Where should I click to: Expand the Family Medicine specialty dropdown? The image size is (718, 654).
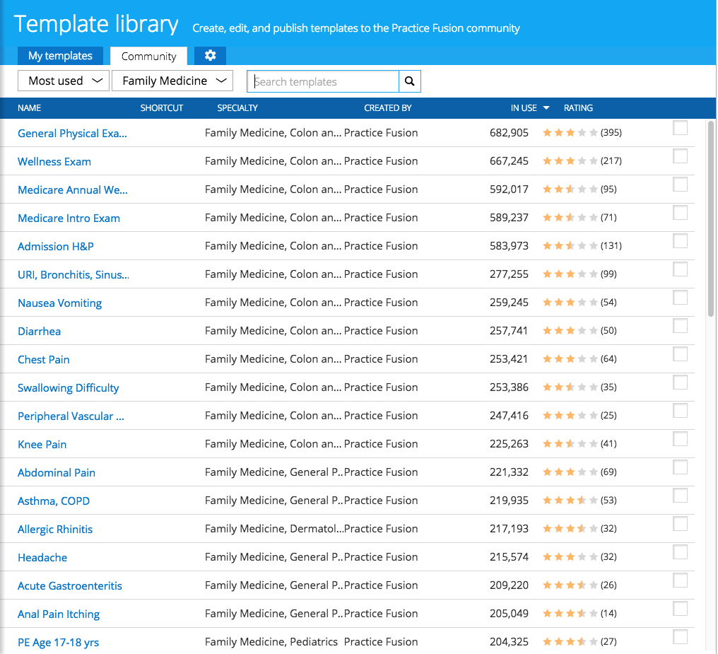172,81
